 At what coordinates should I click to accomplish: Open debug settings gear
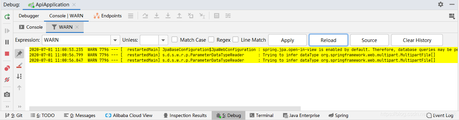(x=441, y=4)
